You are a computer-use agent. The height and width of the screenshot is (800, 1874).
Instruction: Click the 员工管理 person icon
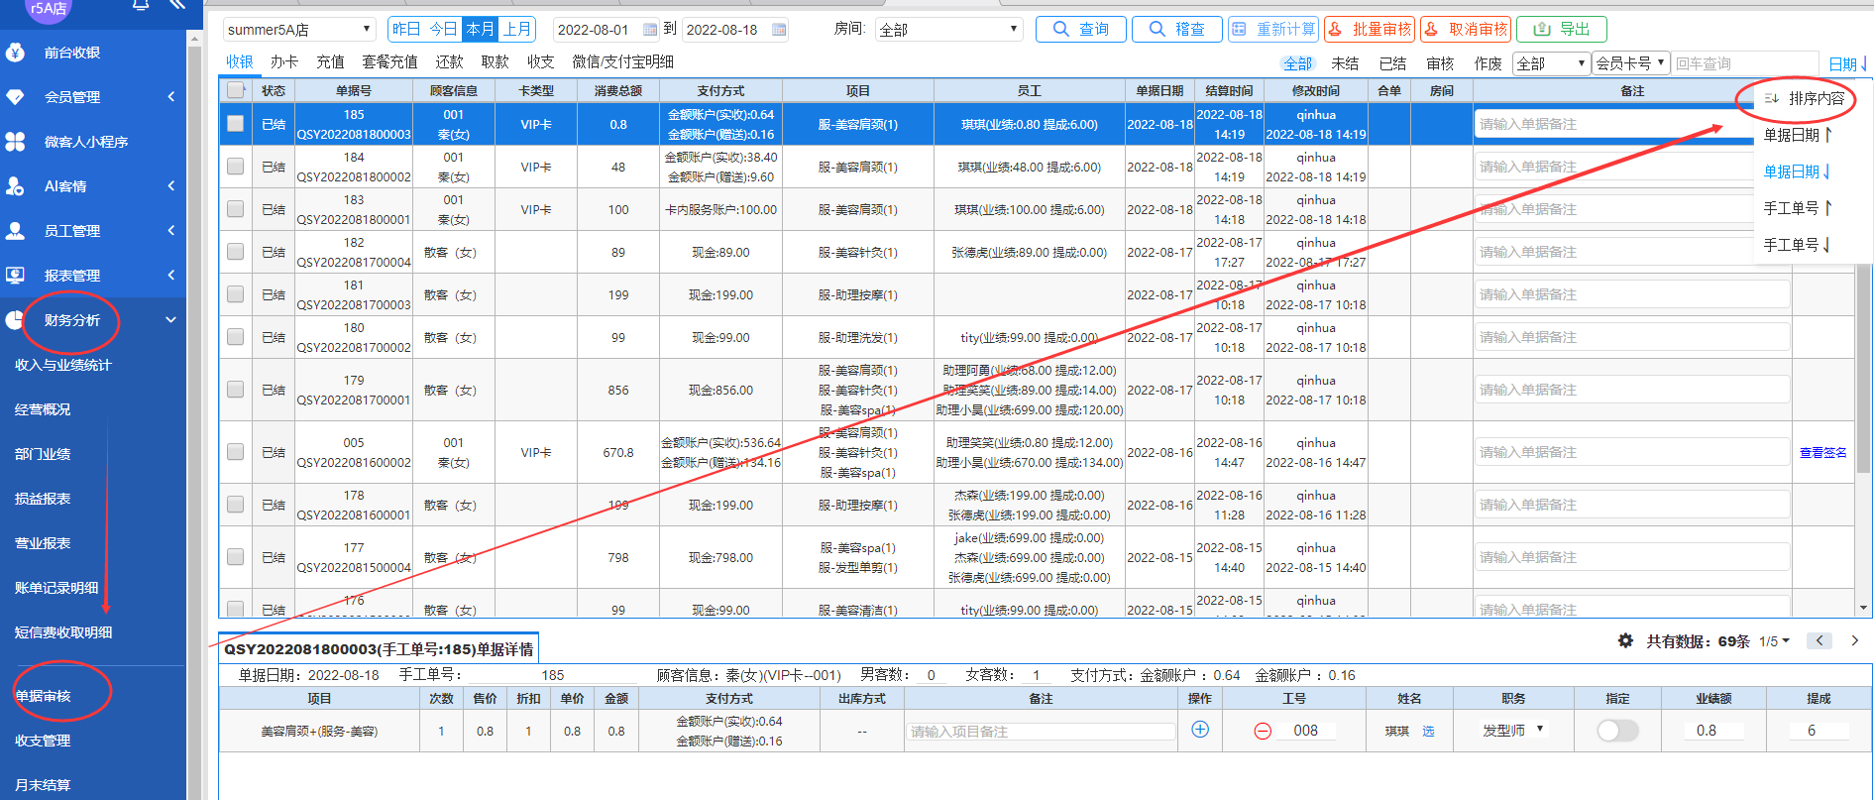15,231
